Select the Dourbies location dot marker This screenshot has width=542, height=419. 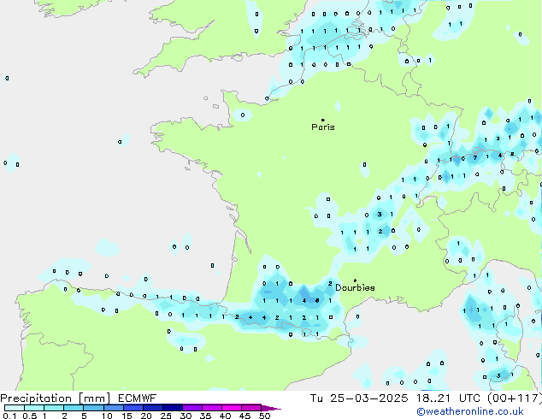point(355,280)
